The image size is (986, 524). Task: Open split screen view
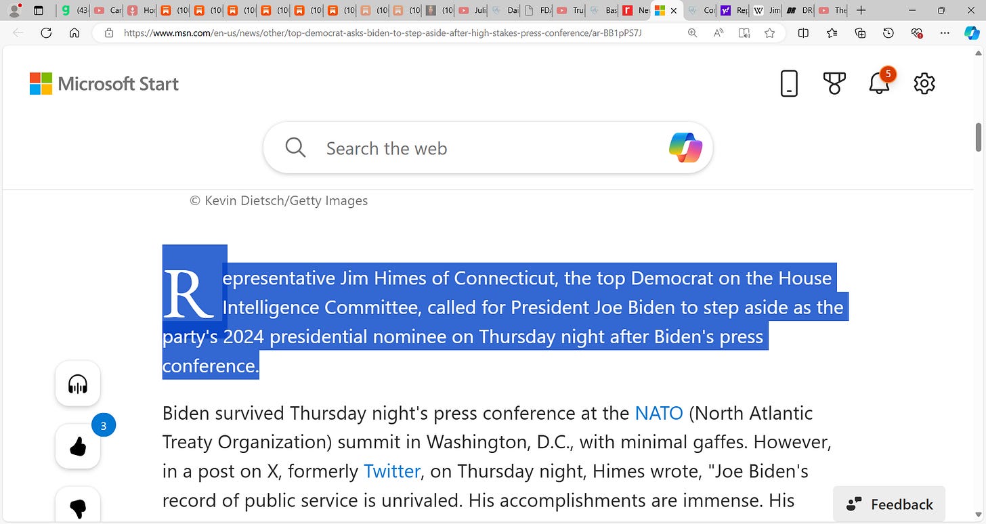pos(803,32)
